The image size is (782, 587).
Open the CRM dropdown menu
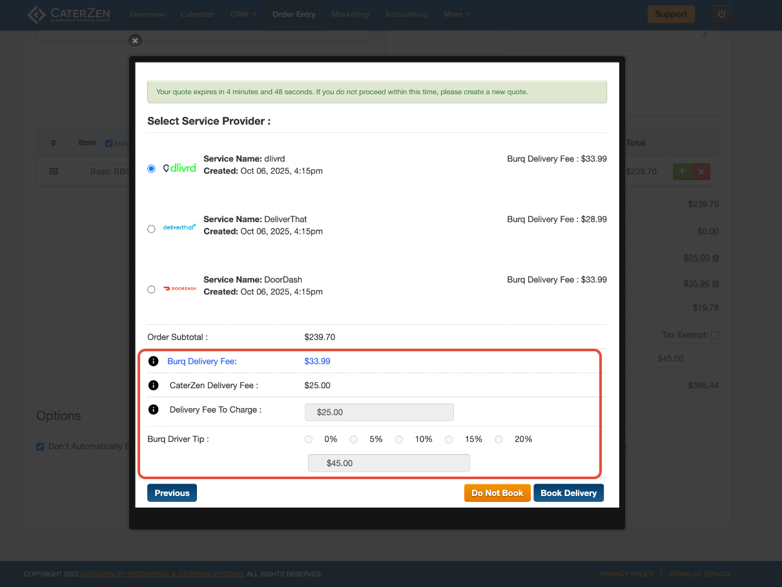[x=243, y=14]
